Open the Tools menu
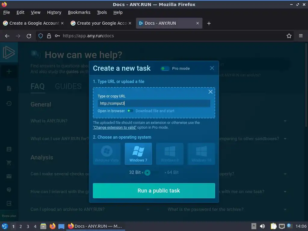Screen dimensions: 308x231 pyautogui.click(x=102, y=12)
